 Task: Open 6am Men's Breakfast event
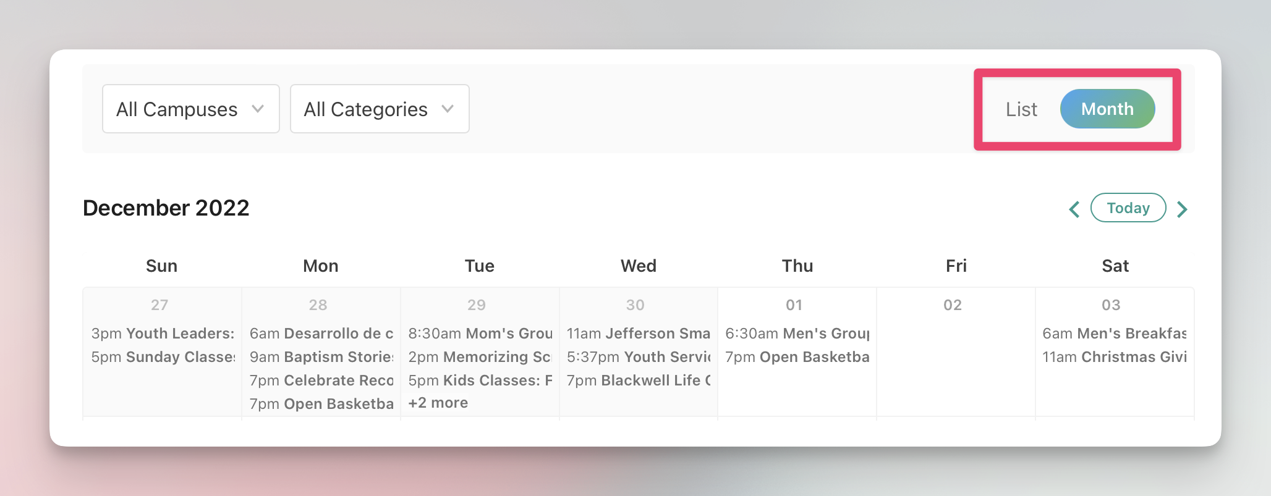point(1115,334)
